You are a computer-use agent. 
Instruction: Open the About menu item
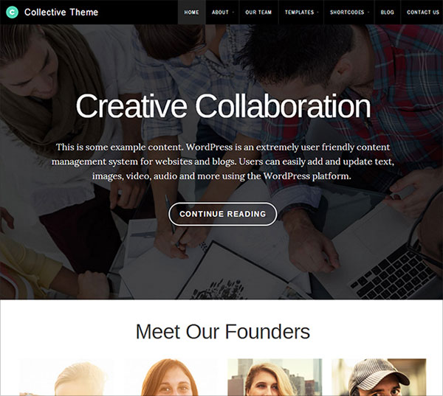coord(220,12)
